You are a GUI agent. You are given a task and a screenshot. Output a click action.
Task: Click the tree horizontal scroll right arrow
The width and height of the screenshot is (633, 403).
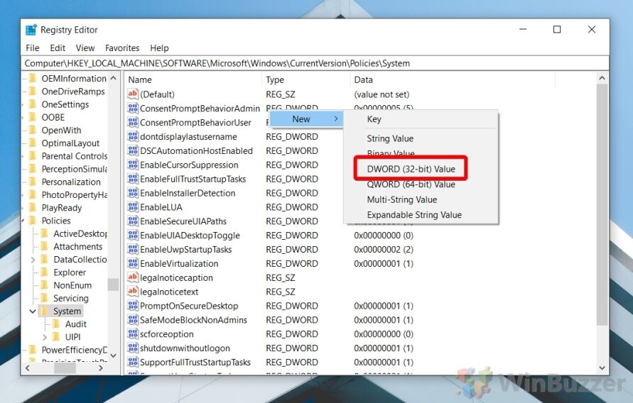point(100,368)
